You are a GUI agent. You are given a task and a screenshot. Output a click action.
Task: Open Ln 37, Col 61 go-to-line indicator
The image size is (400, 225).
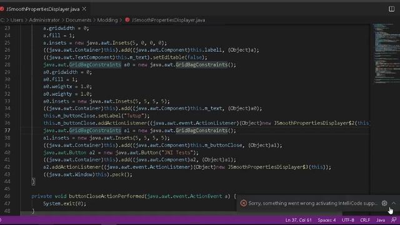tap(298, 220)
